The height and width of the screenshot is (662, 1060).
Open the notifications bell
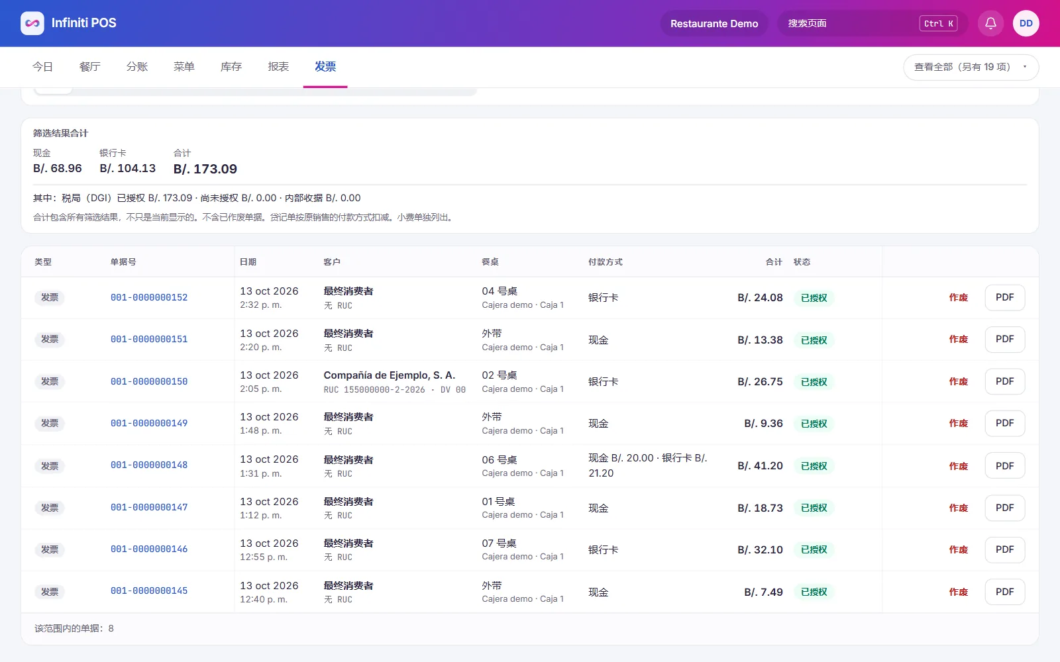click(x=990, y=23)
